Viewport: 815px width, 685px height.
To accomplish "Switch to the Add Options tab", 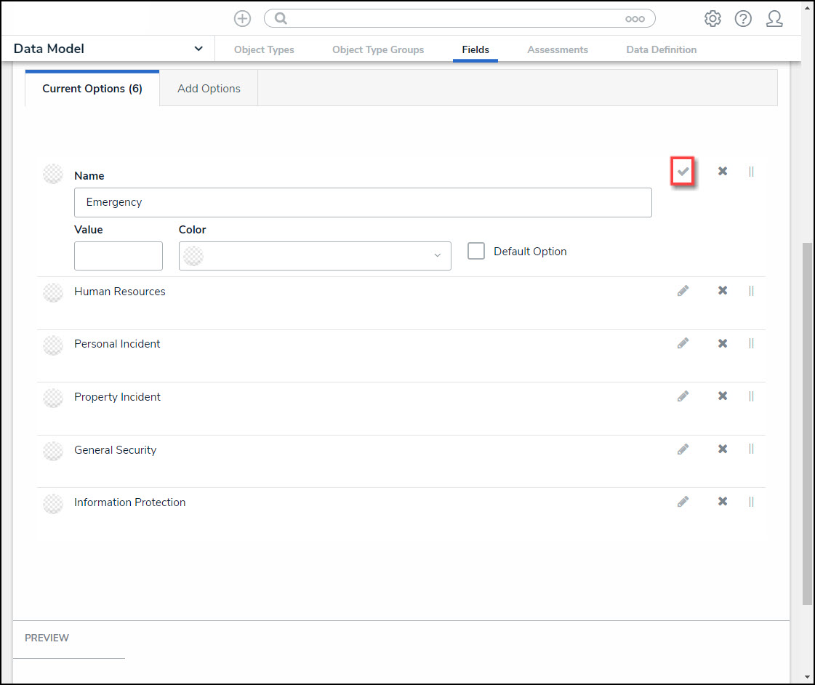I will click(209, 89).
